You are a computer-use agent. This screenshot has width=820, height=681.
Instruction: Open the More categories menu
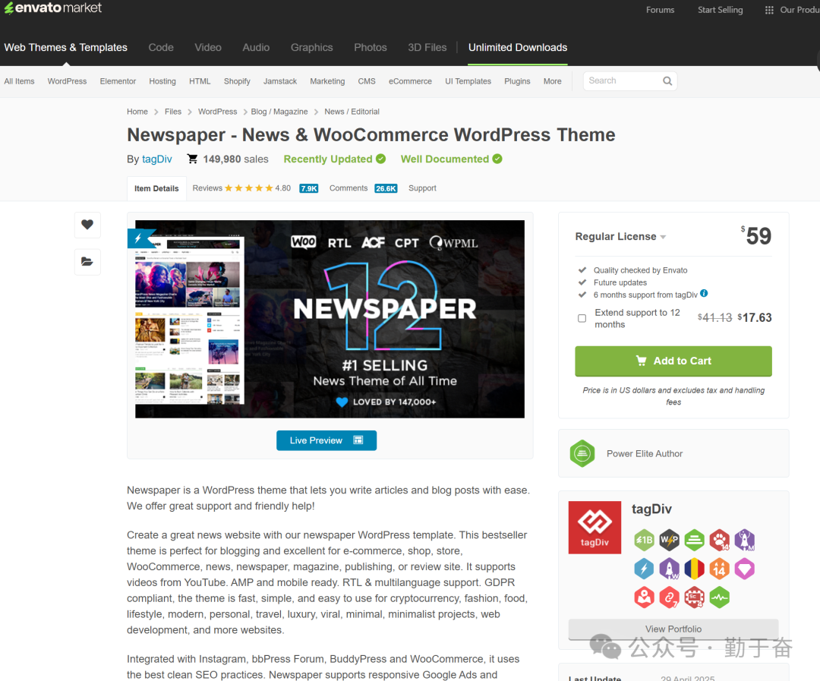pyautogui.click(x=552, y=81)
